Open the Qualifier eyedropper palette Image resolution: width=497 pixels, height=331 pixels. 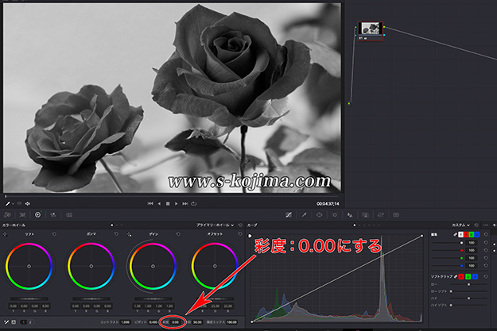(304, 215)
